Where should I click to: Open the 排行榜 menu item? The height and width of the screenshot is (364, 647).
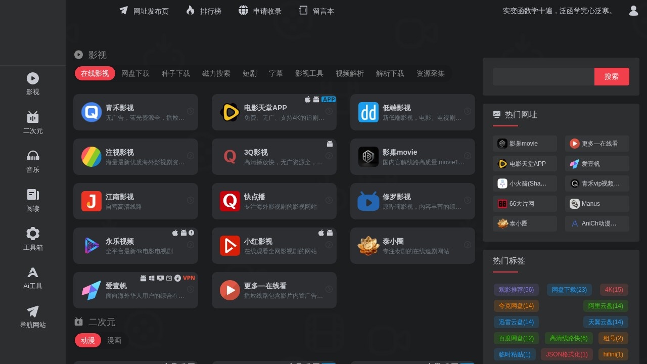click(204, 11)
